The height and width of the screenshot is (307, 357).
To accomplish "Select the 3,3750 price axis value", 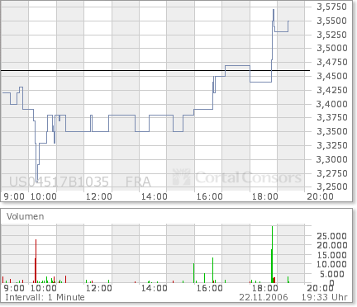I will [332, 117].
